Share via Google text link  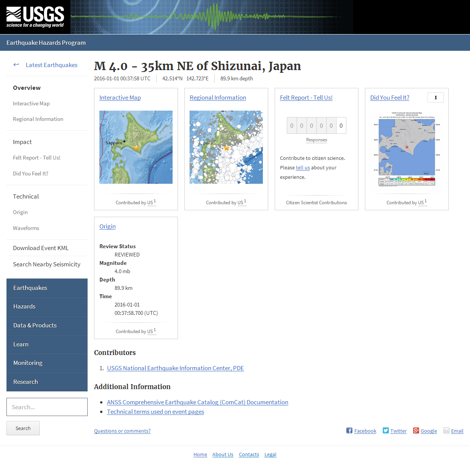pos(429,431)
